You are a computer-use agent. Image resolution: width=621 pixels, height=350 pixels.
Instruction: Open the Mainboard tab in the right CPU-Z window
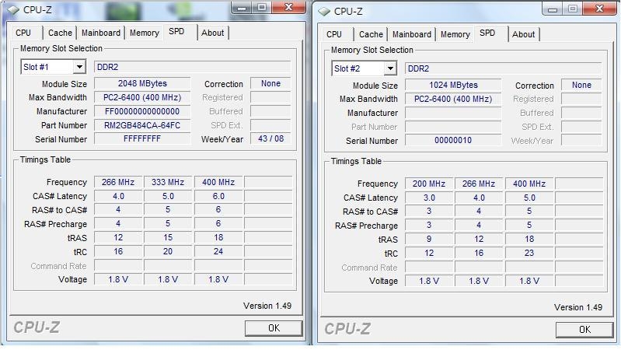point(412,34)
